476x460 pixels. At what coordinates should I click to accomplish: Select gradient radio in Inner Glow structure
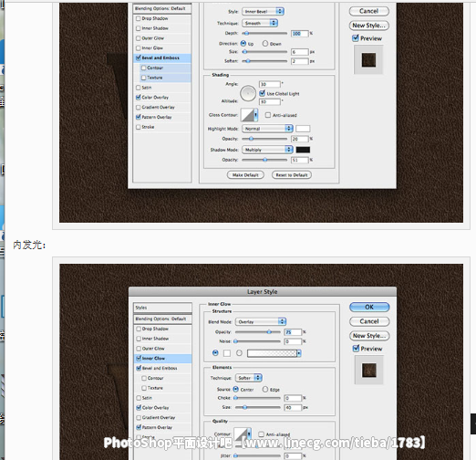tap(239, 353)
